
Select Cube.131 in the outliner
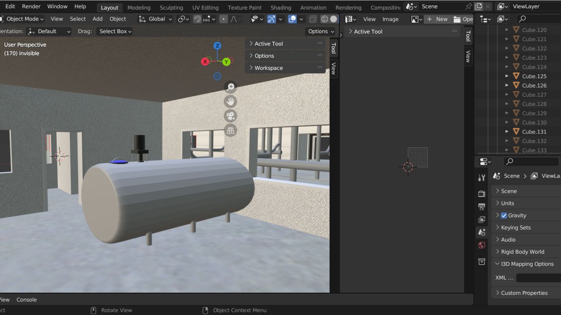coord(534,132)
